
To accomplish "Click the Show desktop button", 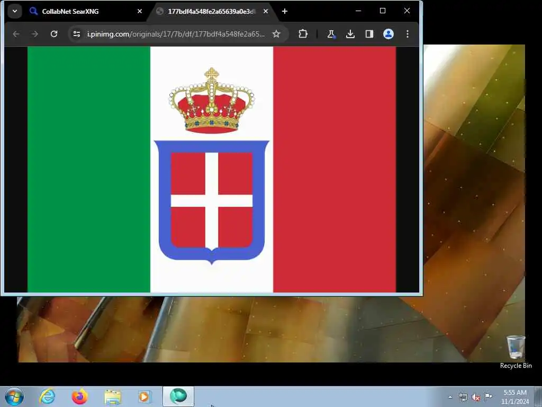I will click(x=538, y=396).
